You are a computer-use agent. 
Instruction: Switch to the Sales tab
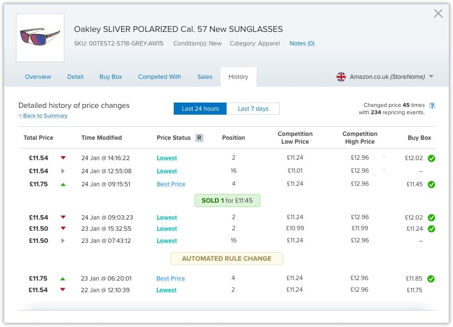coord(205,76)
